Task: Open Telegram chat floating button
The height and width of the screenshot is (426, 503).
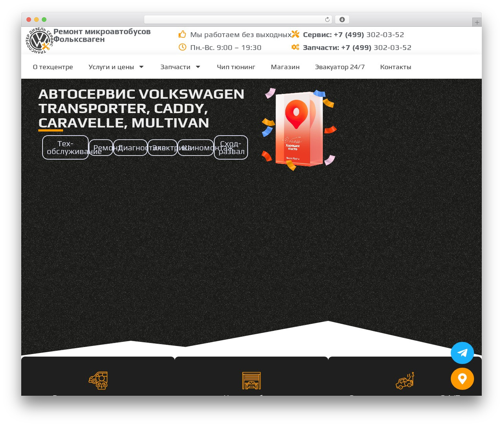Action: pos(462,353)
